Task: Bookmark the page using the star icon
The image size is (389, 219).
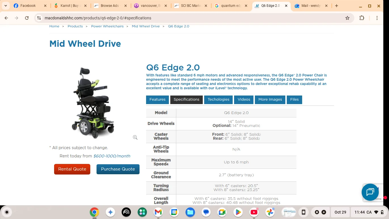Action: pos(347,18)
